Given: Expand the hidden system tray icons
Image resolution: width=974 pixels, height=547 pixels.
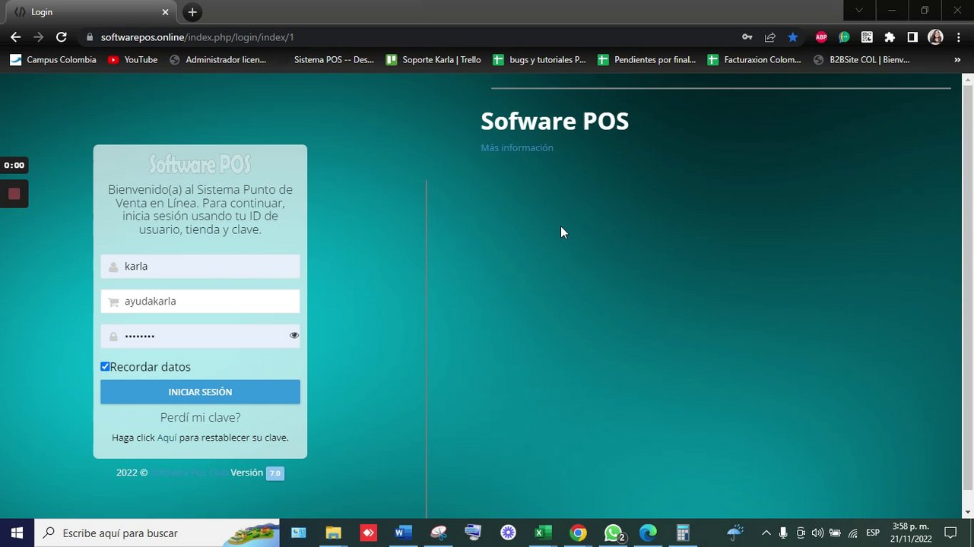Looking at the screenshot, I should click(x=766, y=533).
